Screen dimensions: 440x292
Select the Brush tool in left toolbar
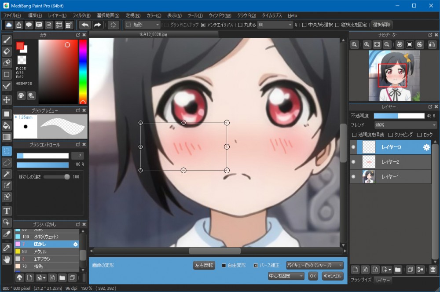[7, 40]
